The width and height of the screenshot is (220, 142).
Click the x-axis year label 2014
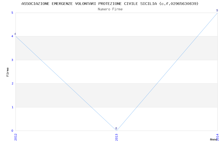(x=217, y=137)
